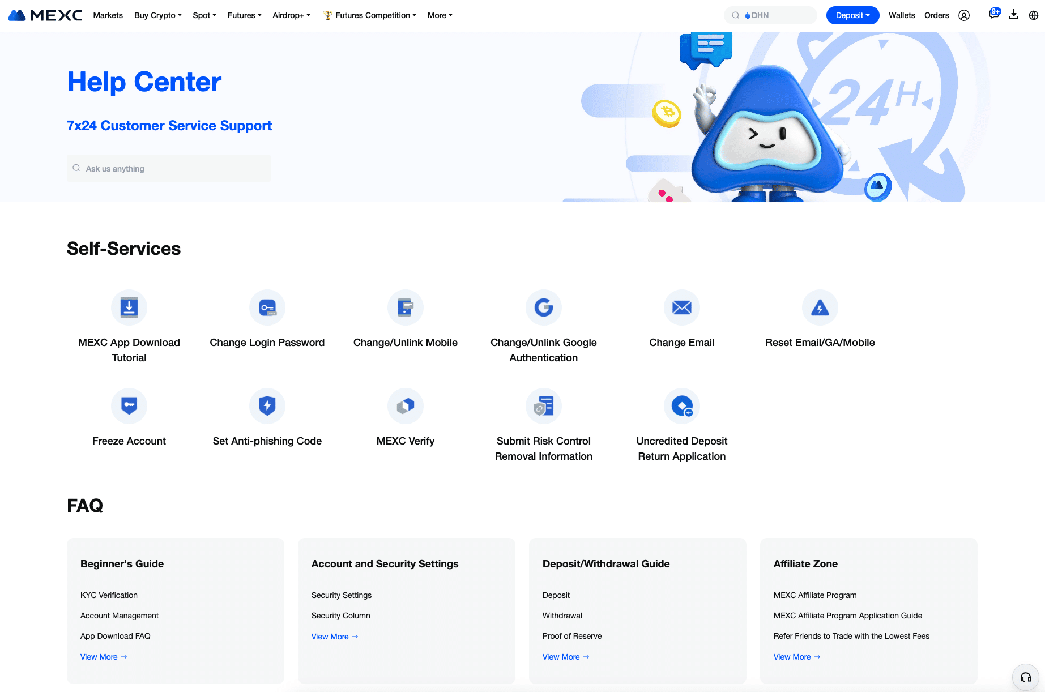This screenshot has height=692, width=1045.
Task: Open App Download FAQ link
Action: click(116, 636)
